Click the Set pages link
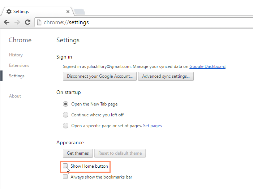Screen dimensions: 253x189 tap(152, 126)
